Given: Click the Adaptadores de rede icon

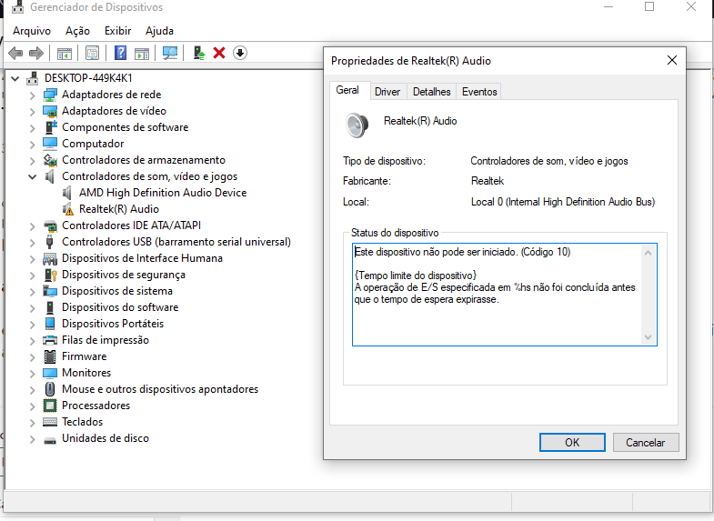Looking at the screenshot, I should tap(50, 95).
